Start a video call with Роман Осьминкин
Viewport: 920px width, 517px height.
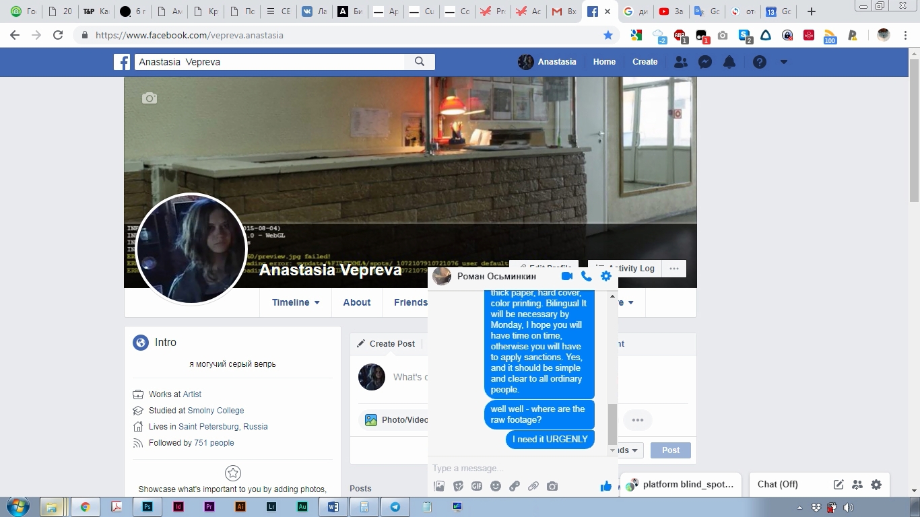point(567,276)
